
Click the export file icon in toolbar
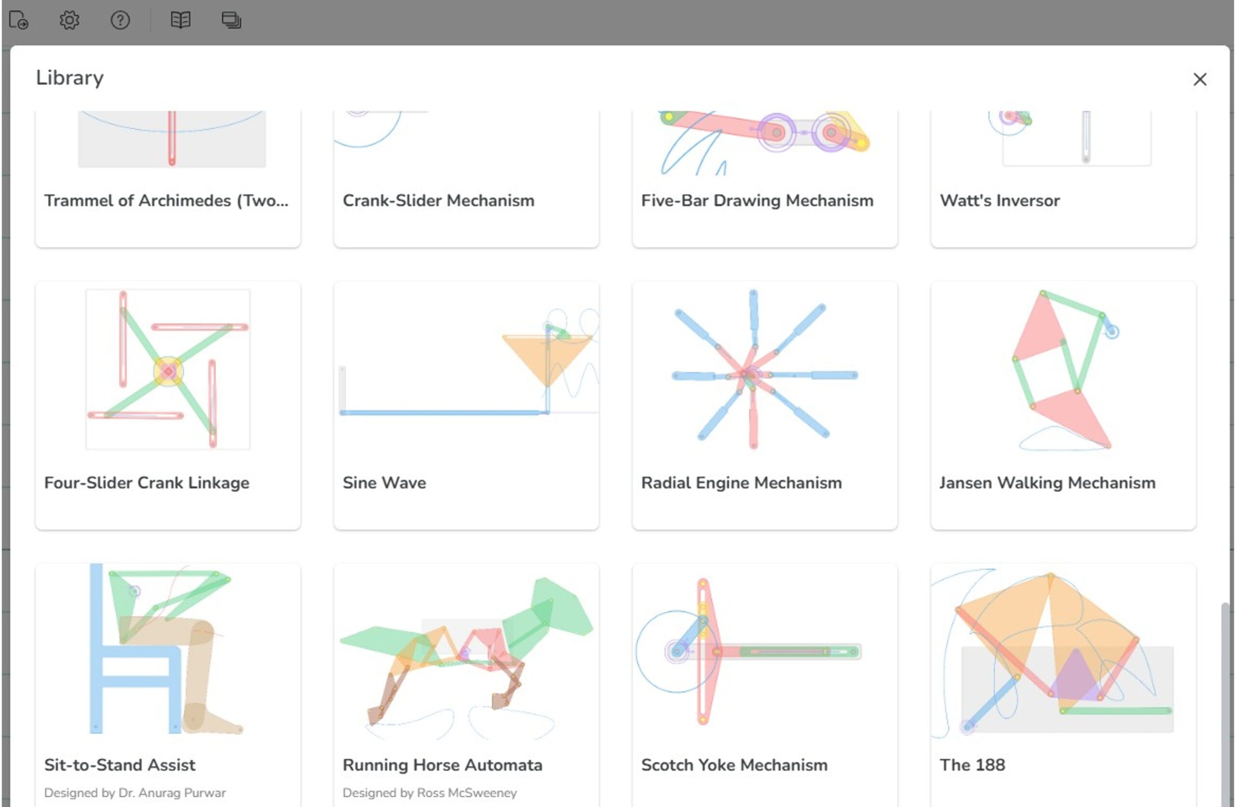point(19,20)
